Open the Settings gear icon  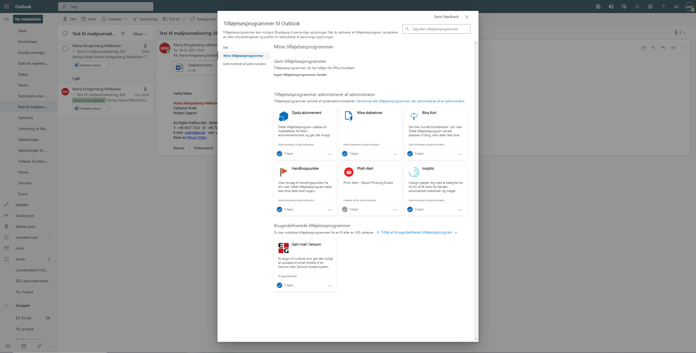click(650, 7)
